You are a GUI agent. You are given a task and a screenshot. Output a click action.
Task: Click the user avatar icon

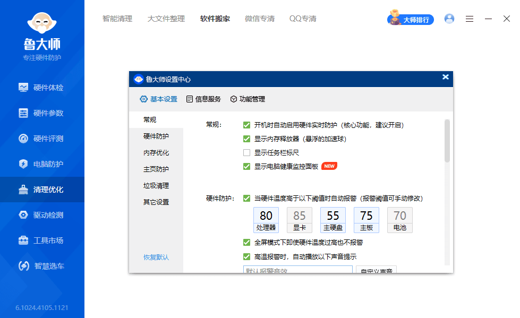tap(449, 18)
